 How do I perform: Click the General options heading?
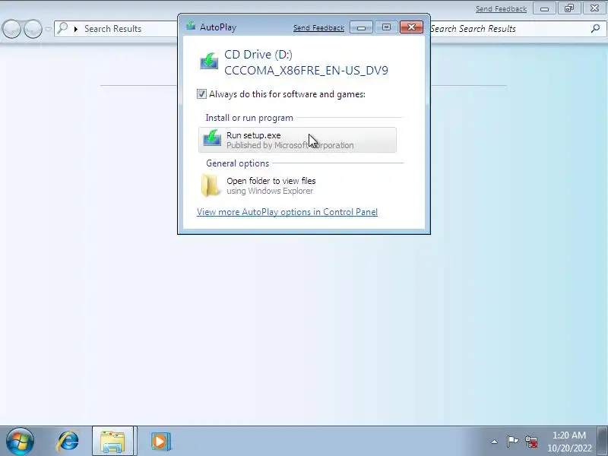(x=237, y=163)
